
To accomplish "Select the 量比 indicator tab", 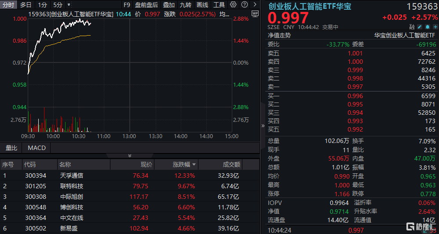I will click(x=11, y=148).
